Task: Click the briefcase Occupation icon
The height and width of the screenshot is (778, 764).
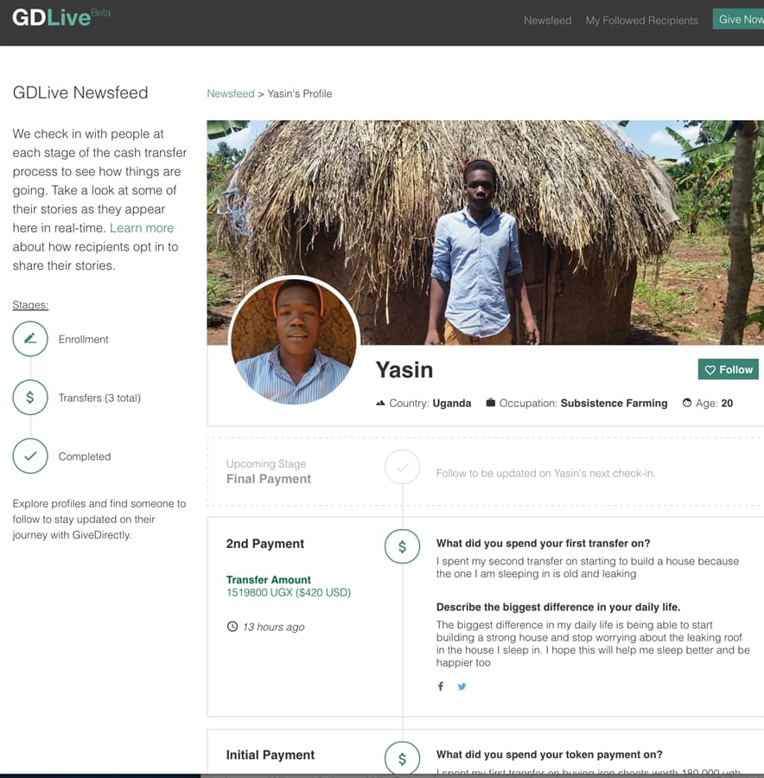Action: (491, 403)
